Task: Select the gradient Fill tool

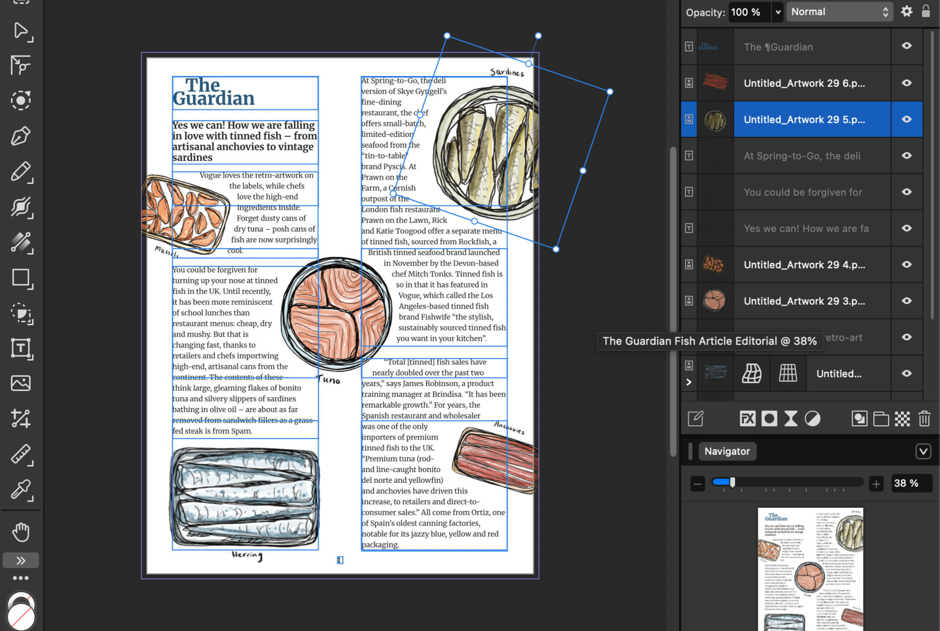Action: tap(21, 242)
